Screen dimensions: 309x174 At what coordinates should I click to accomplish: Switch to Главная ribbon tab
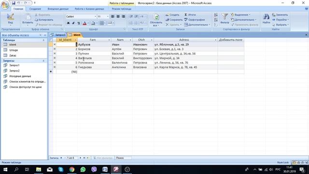(18, 9)
